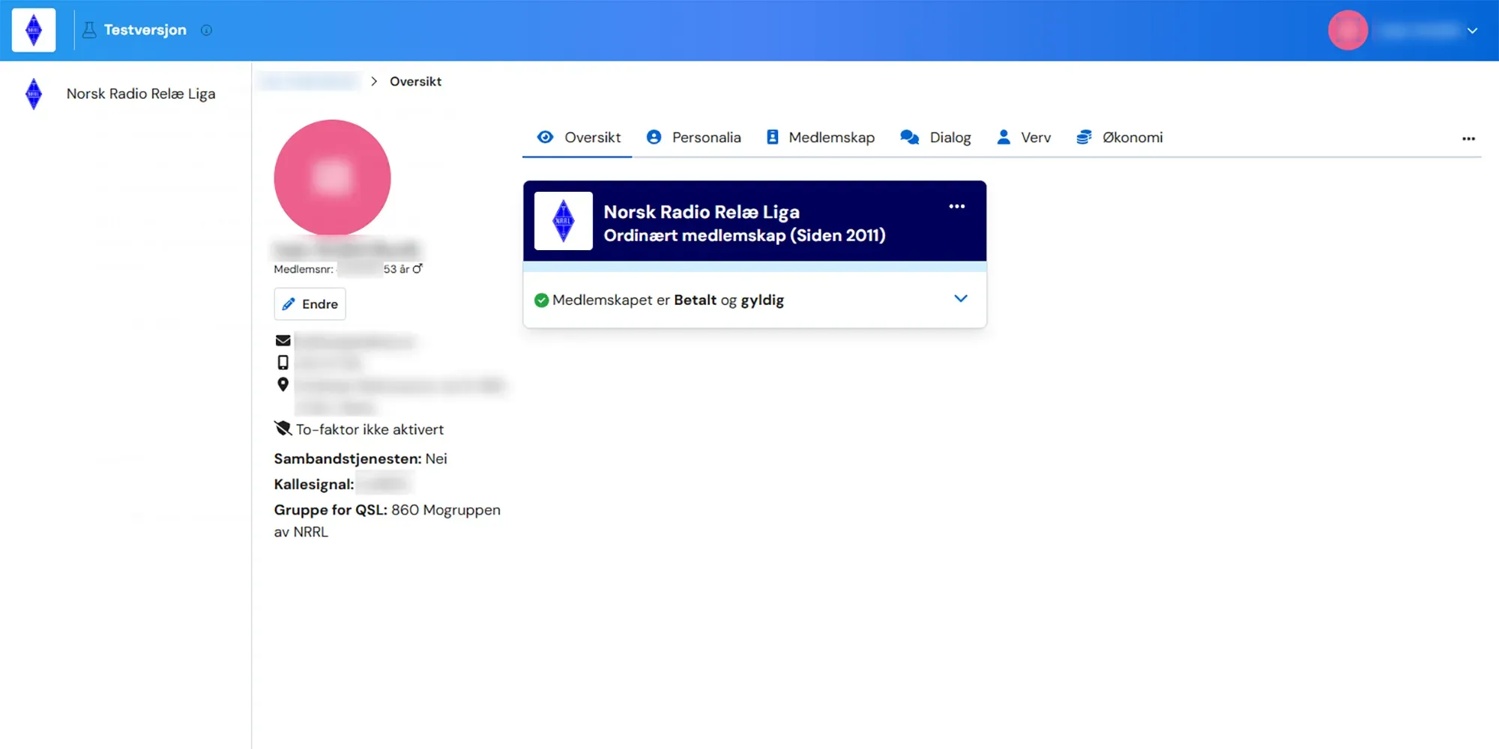Switch to the Personalia tab
1499x749 pixels.
[x=693, y=137]
